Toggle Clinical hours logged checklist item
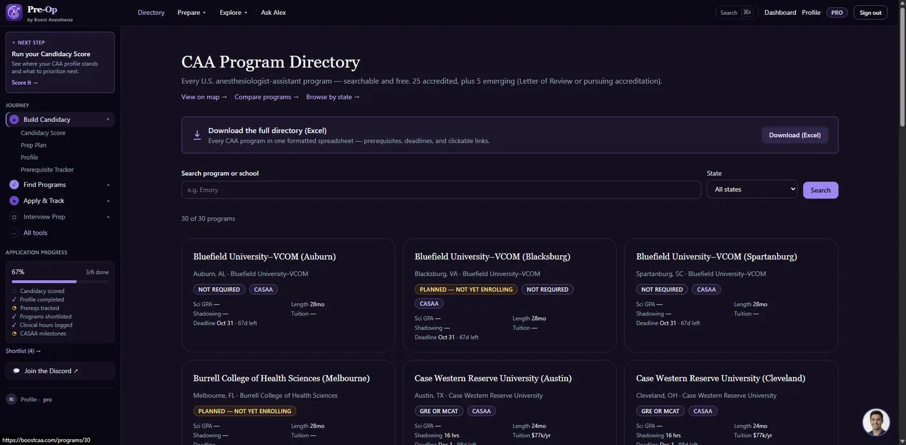 (42, 325)
